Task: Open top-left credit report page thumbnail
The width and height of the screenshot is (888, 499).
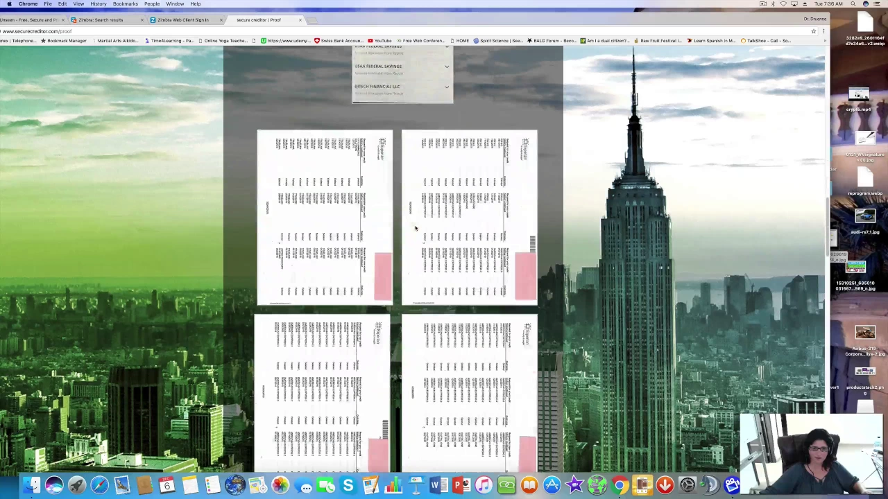Action: 325,218
